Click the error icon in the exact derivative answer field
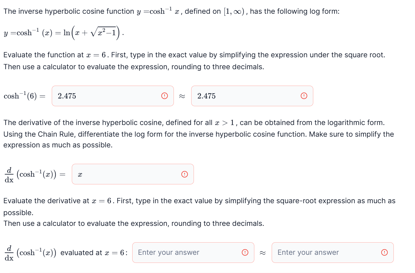This screenshot has width=415, height=273. 245,252
